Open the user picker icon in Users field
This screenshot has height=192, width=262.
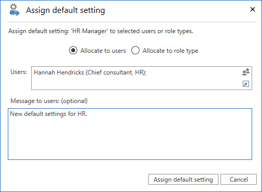(x=246, y=72)
